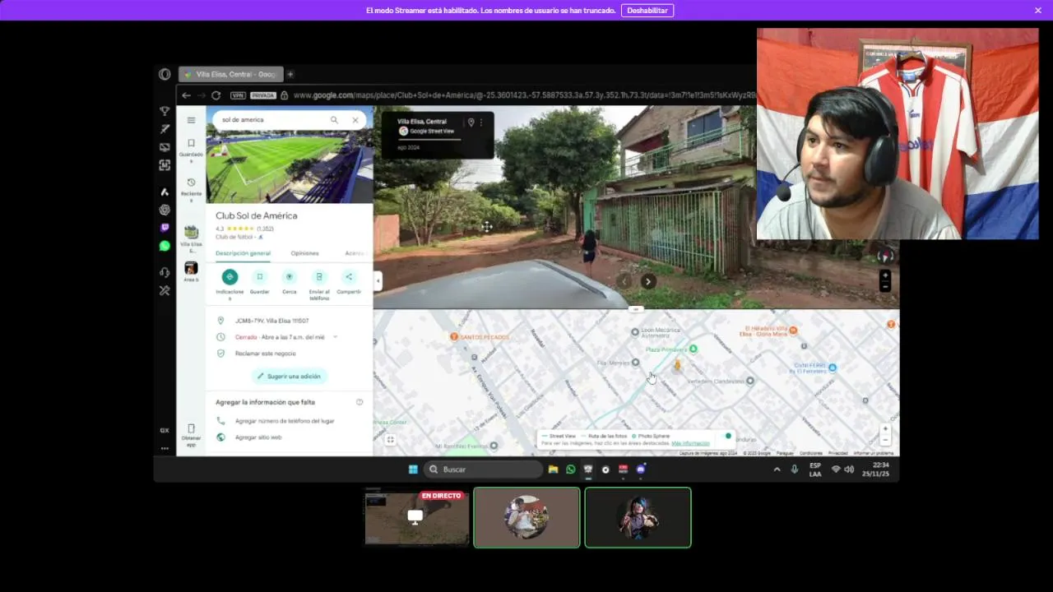Open the Google Maps hamburger menu
The image size is (1053, 592).
coord(191,120)
